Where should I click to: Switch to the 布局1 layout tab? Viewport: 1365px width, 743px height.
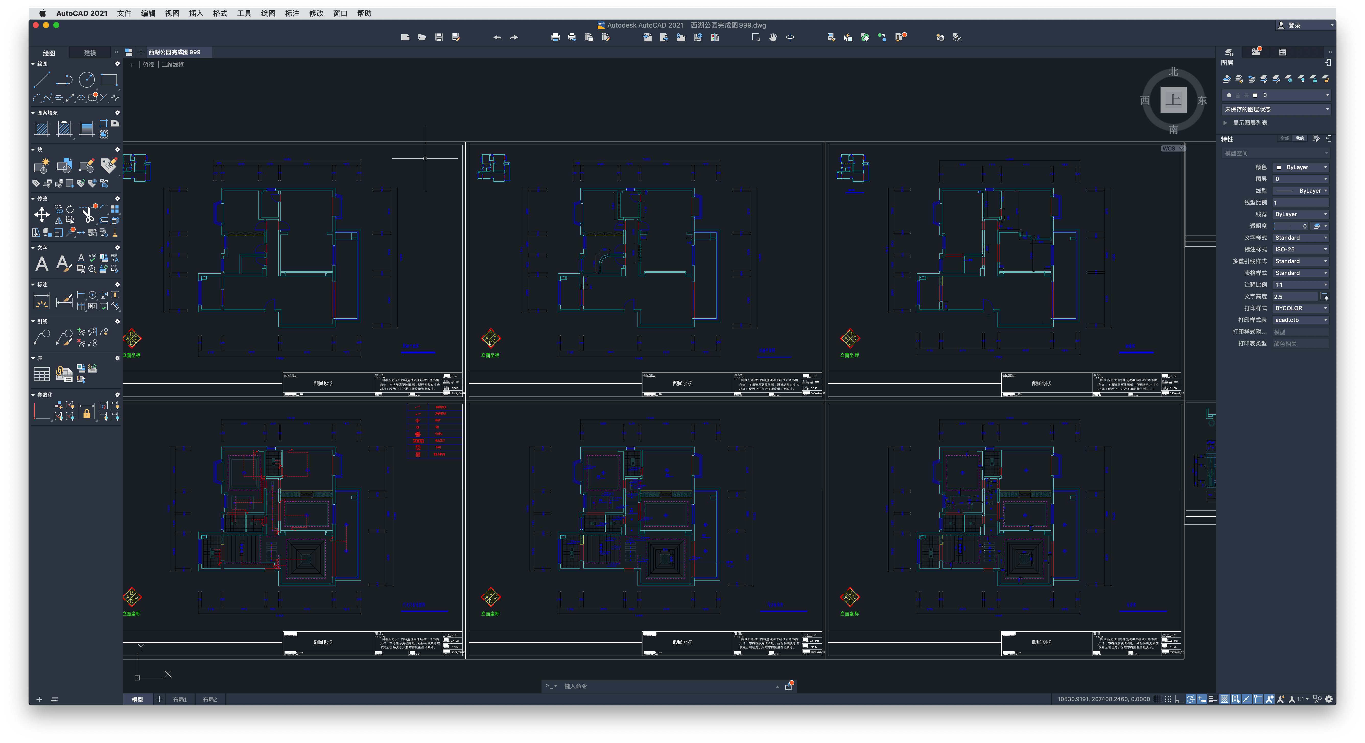pyautogui.click(x=180, y=700)
